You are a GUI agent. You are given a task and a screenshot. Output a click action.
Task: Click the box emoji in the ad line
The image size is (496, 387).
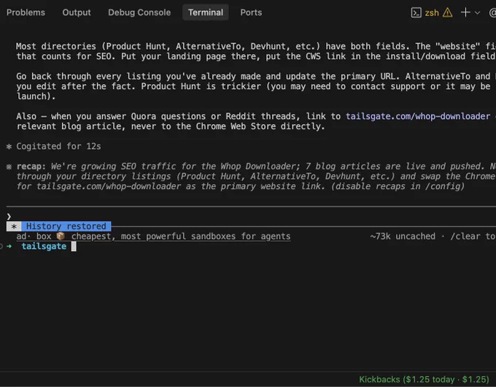pos(61,237)
